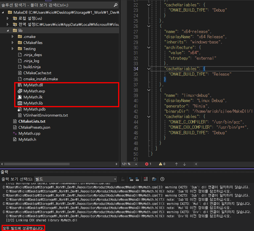Select the .ninja_log file

pyautogui.click(x=31, y=61)
